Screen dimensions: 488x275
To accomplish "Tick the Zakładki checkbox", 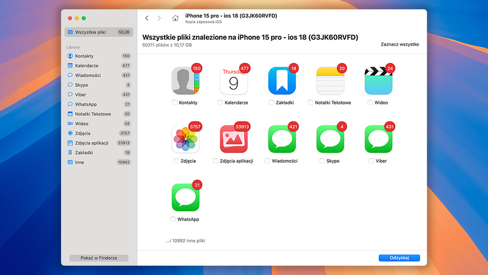I will tap(271, 103).
